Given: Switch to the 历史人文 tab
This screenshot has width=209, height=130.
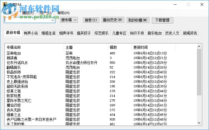Looking at the screenshot, I should 172,33.
